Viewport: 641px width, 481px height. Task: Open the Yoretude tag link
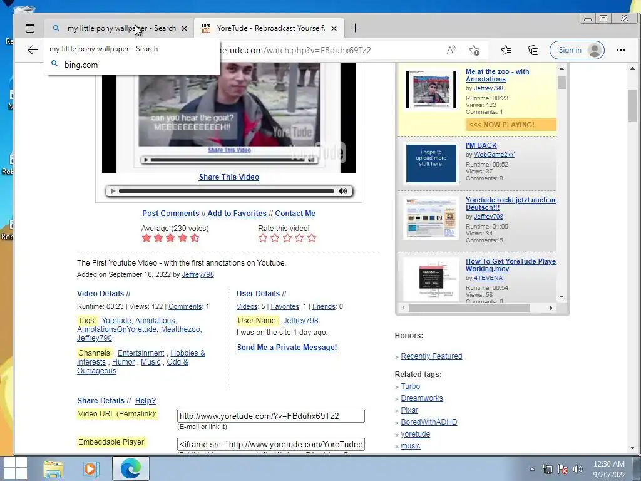point(116,321)
